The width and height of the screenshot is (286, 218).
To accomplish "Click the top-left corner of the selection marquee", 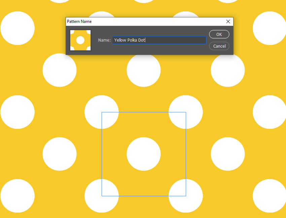I will click(x=102, y=112).
